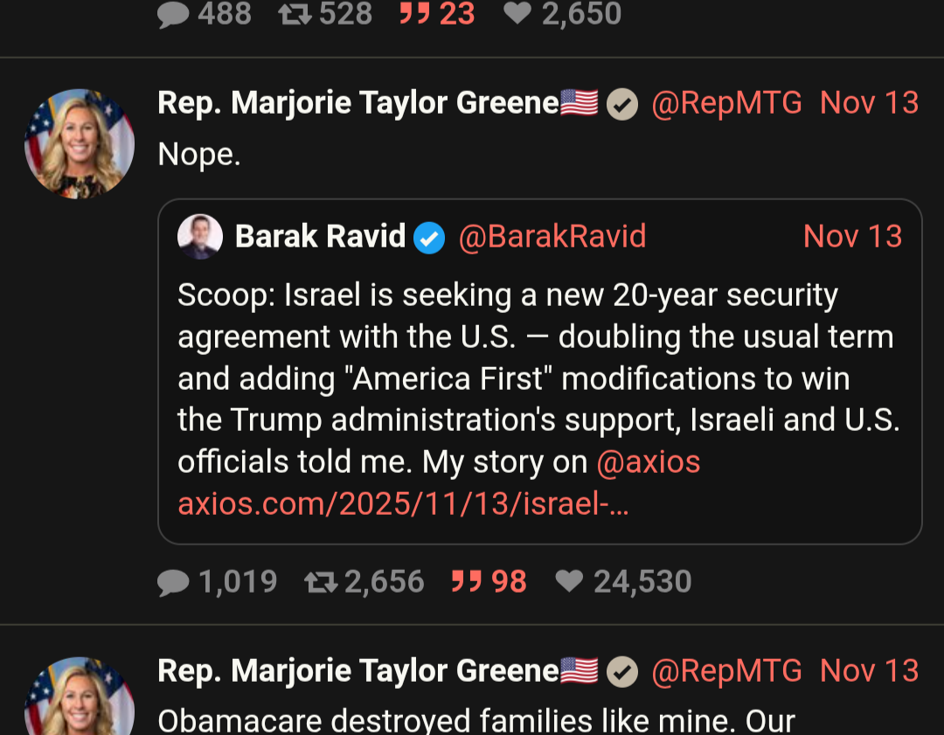This screenshot has width=944, height=735.
Task: Open the axios.com article link
Action: tap(403, 503)
